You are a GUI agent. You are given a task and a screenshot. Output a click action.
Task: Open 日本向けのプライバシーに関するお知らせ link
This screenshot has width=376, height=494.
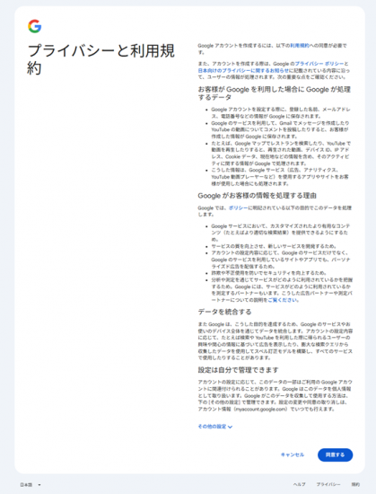click(243, 70)
